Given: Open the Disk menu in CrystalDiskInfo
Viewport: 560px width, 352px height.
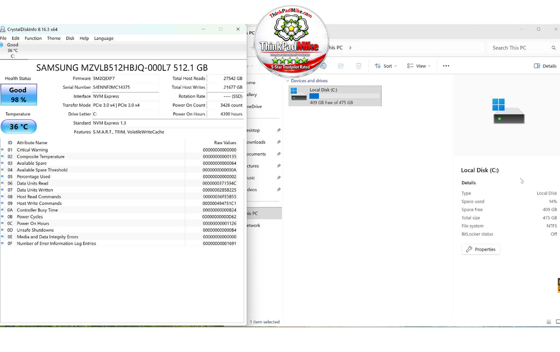Looking at the screenshot, I should [70, 38].
